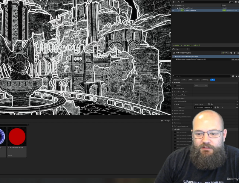
Task: Open the Outliner filter options icon
Action: tap(174, 2)
